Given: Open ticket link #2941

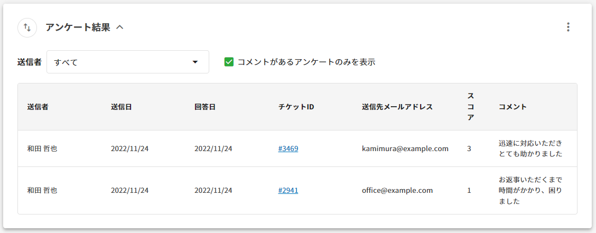Looking at the screenshot, I should click(288, 190).
